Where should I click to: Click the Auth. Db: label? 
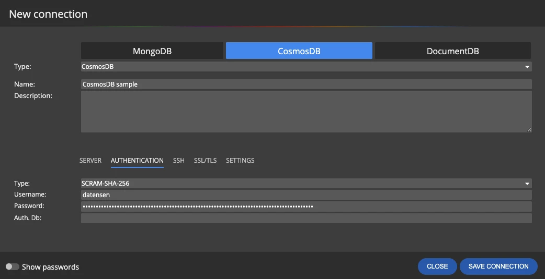[x=28, y=218]
